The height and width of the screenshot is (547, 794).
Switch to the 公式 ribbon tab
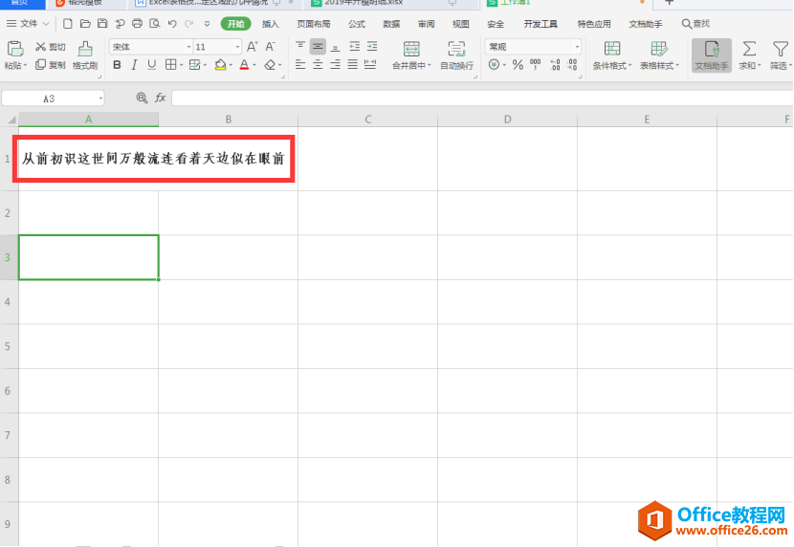tap(357, 24)
